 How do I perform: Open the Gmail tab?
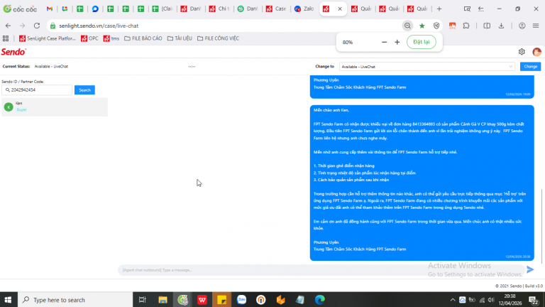coord(50,9)
